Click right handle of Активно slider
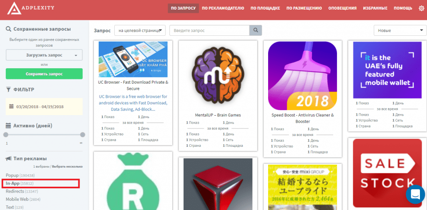This screenshot has width=427, height=210. 83,135
